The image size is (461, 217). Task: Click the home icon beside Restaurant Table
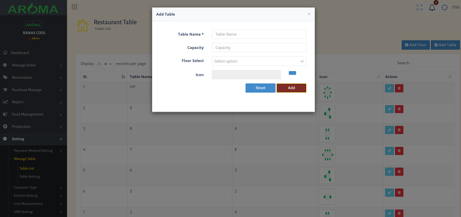click(83, 25)
